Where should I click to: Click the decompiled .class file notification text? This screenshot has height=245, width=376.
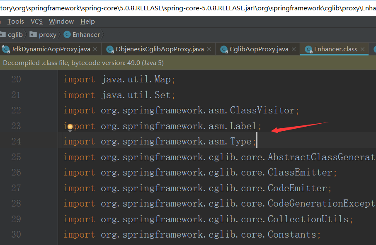(83, 63)
